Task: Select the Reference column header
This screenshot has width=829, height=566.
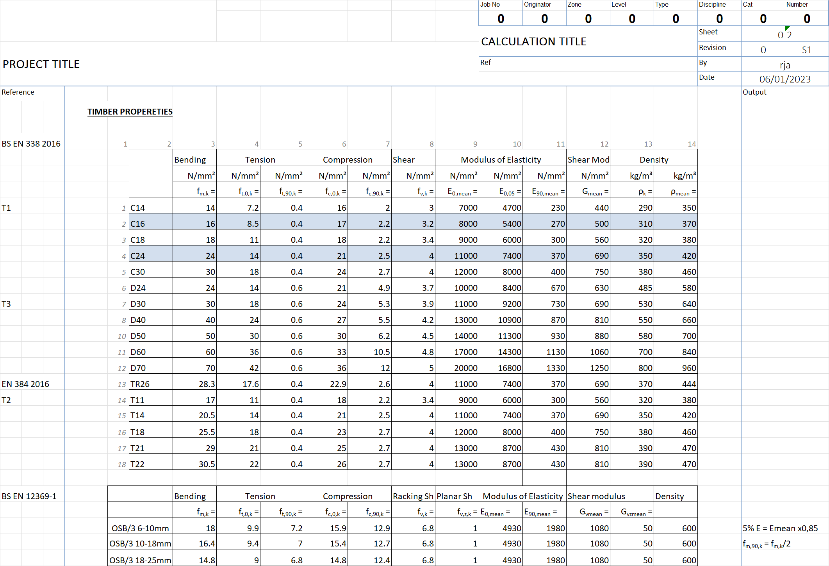Action: pyautogui.click(x=18, y=92)
